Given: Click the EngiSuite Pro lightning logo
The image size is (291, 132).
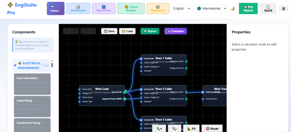Looking at the screenshot, I should (x=10, y=5).
